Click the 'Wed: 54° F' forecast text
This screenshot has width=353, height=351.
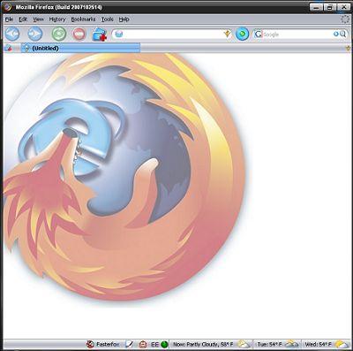pos(318,344)
